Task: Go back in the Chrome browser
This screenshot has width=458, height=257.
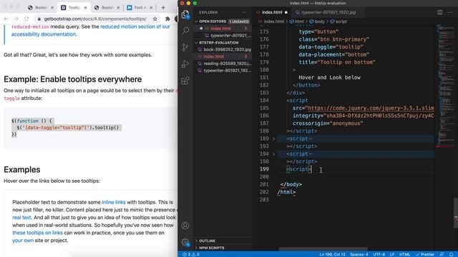Action: click(6, 19)
